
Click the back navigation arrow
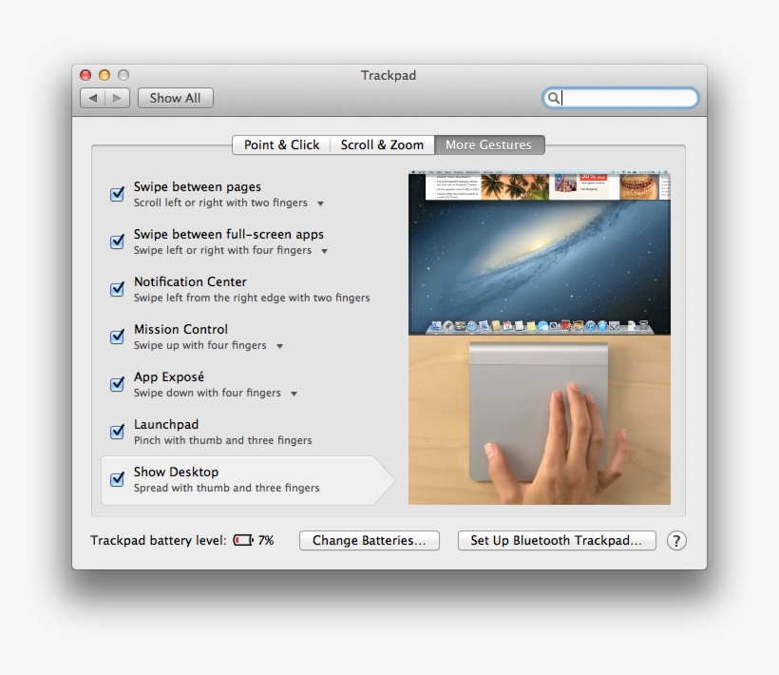point(92,98)
